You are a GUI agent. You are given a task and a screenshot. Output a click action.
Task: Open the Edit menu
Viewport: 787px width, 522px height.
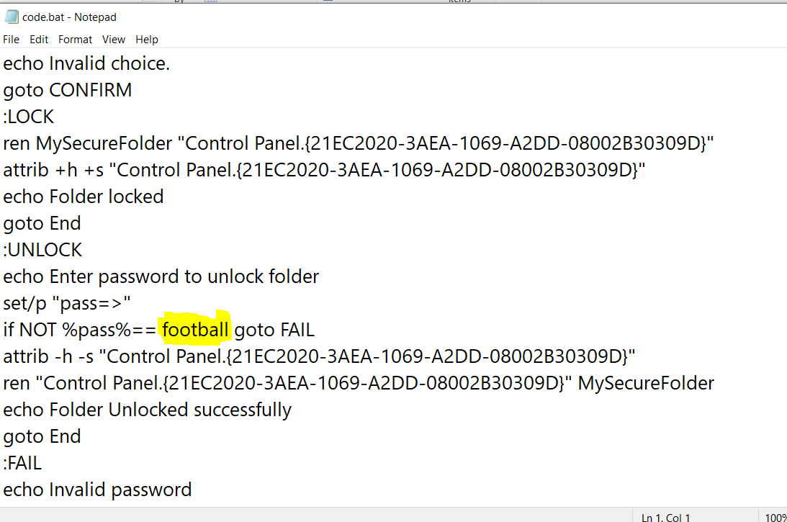click(x=39, y=39)
